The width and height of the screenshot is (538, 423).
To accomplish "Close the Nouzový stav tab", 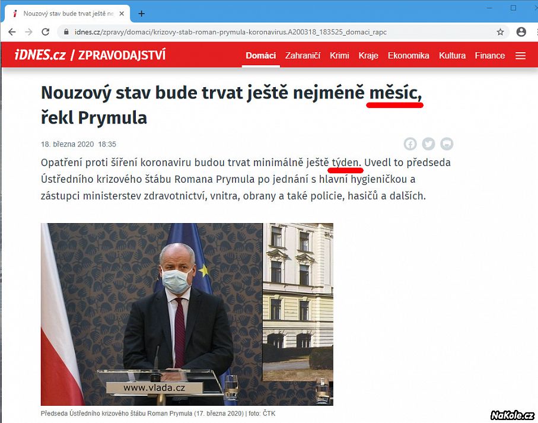I will pos(122,14).
